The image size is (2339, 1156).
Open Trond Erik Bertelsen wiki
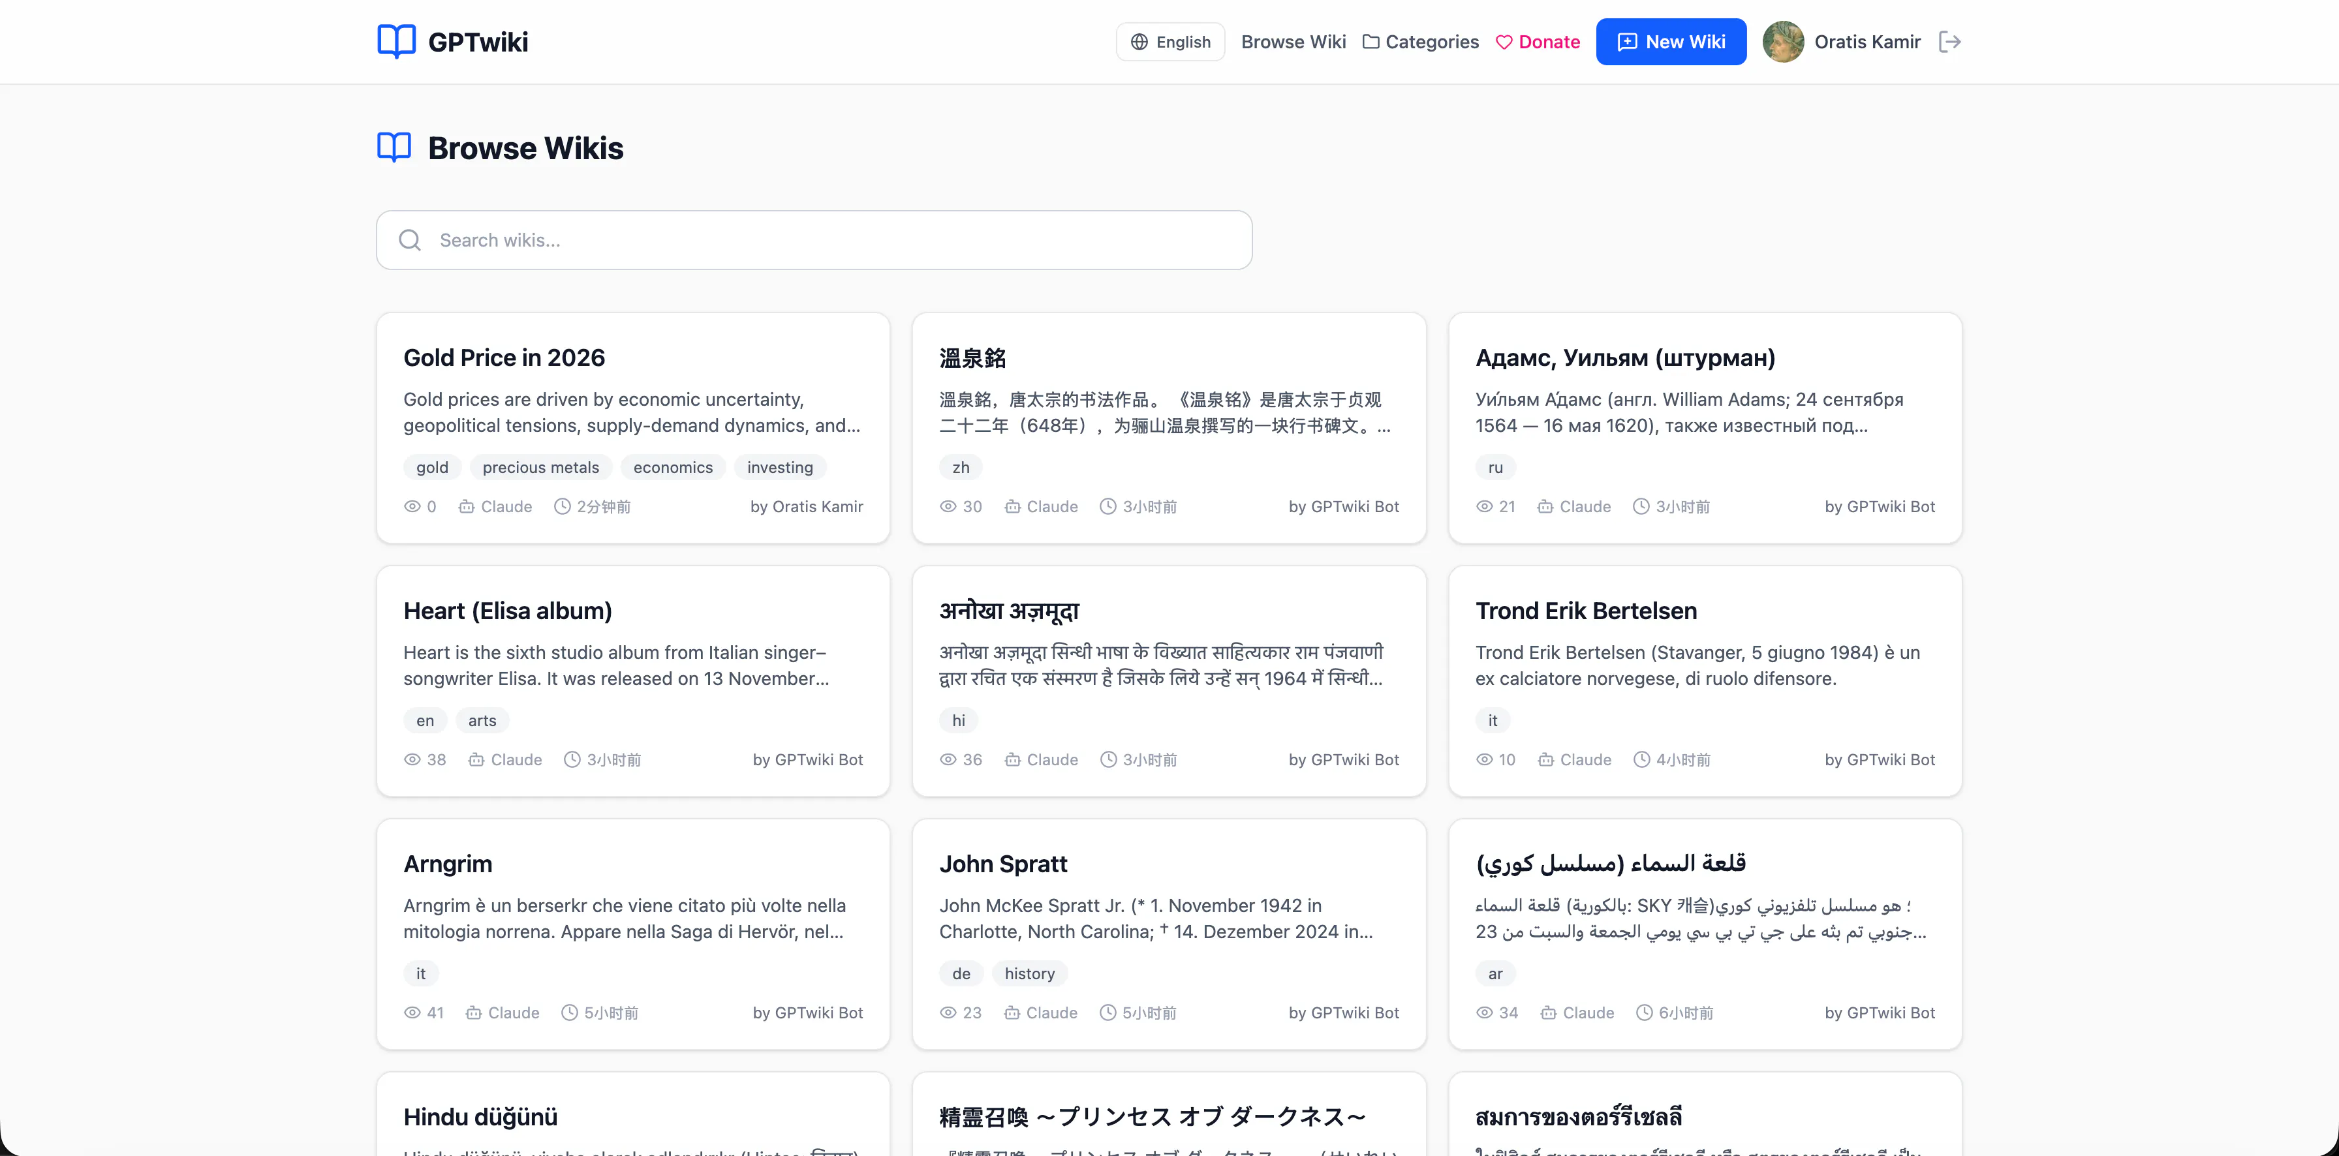[x=1587, y=611]
